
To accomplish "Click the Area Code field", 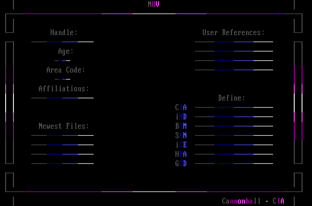I will point(62,79).
